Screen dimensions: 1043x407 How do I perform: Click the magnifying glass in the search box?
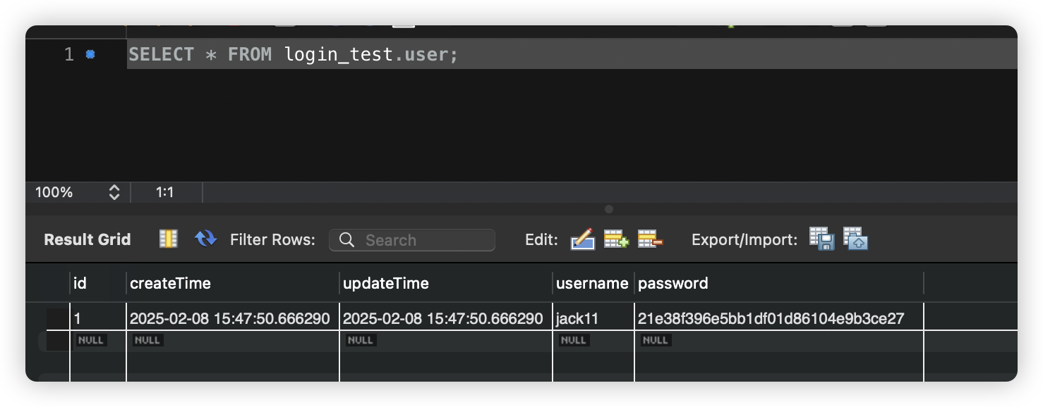pos(346,240)
